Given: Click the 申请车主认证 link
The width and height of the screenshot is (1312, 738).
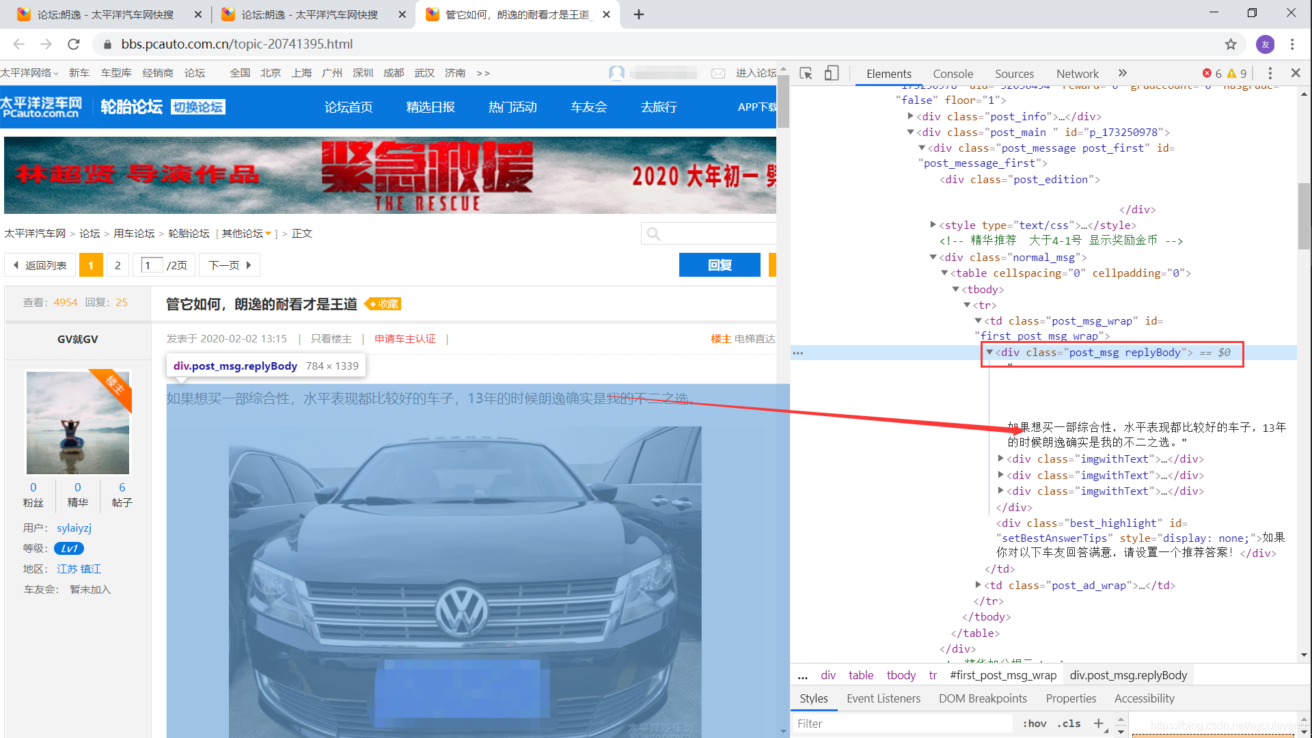Looking at the screenshot, I should tap(405, 339).
